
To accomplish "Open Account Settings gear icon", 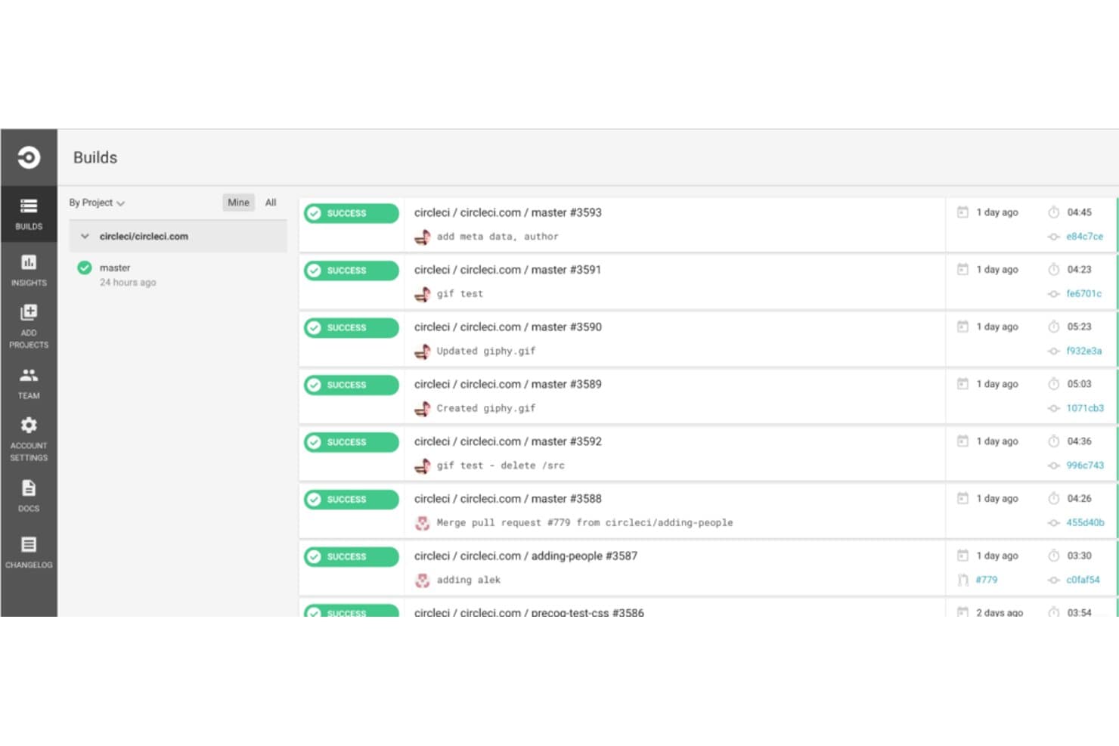I will pyautogui.click(x=29, y=425).
